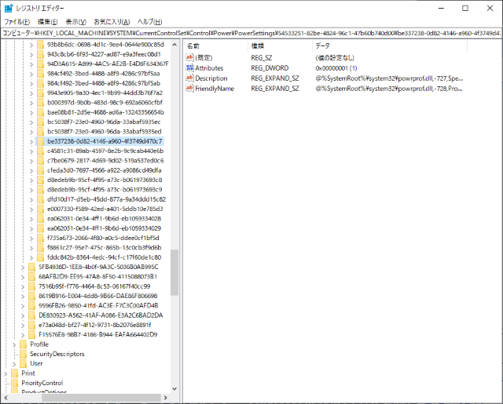Click the Description string value icon
This screenshot has height=404, width=503.
point(189,78)
